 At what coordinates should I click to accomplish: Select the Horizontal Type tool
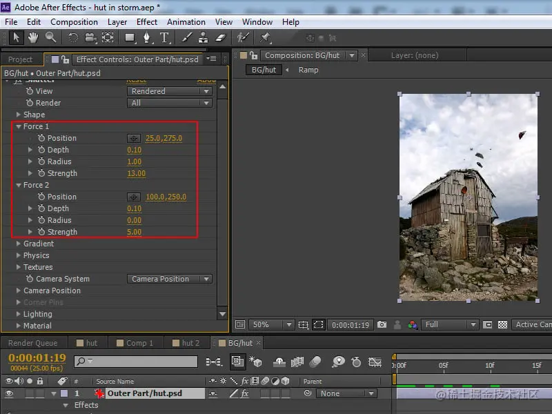164,37
